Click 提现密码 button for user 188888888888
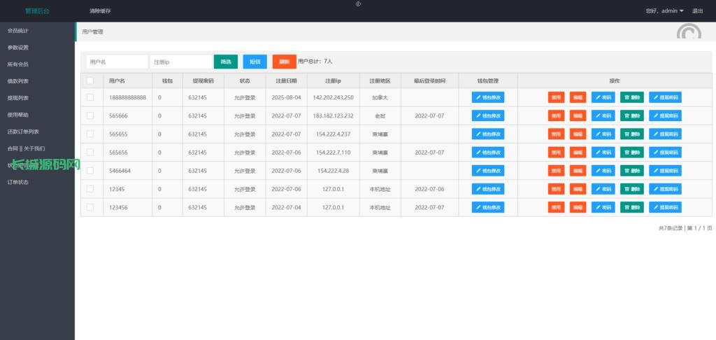 point(665,97)
